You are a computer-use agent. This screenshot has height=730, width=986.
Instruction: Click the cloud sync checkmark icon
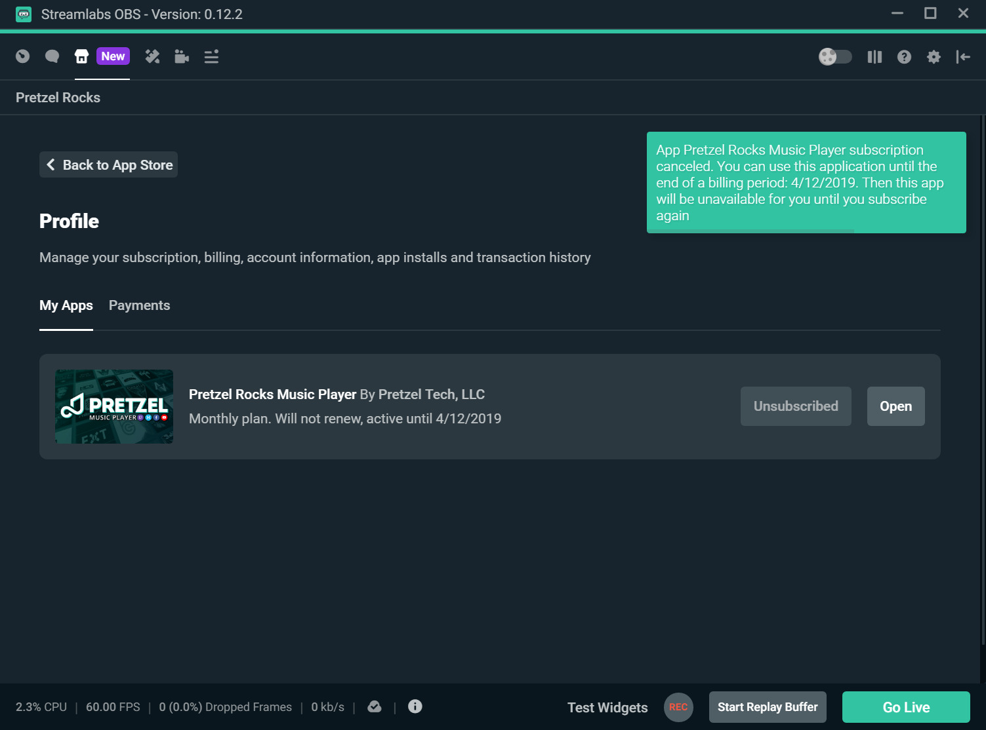click(x=375, y=706)
